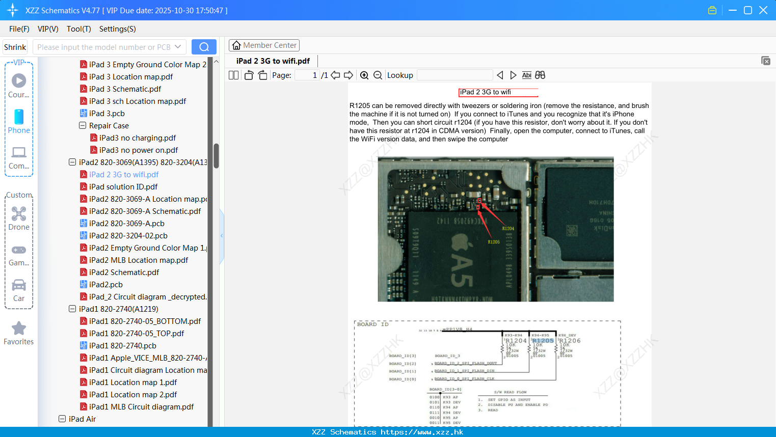
Task: Click the page number field
Action: coord(307,75)
